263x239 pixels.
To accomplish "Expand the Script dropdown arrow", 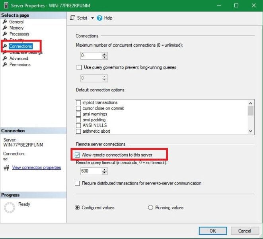I will pyautogui.click(x=92, y=18).
